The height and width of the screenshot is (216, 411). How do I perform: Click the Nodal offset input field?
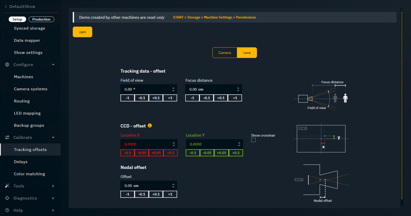tap(146, 186)
